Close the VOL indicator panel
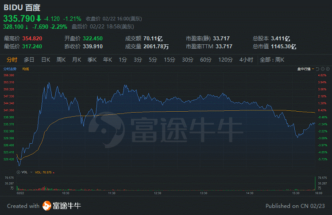This screenshot has height=215, width=332. pos(18,172)
